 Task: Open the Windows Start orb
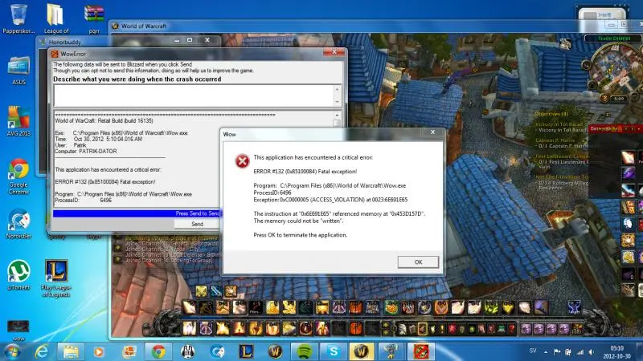12,351
